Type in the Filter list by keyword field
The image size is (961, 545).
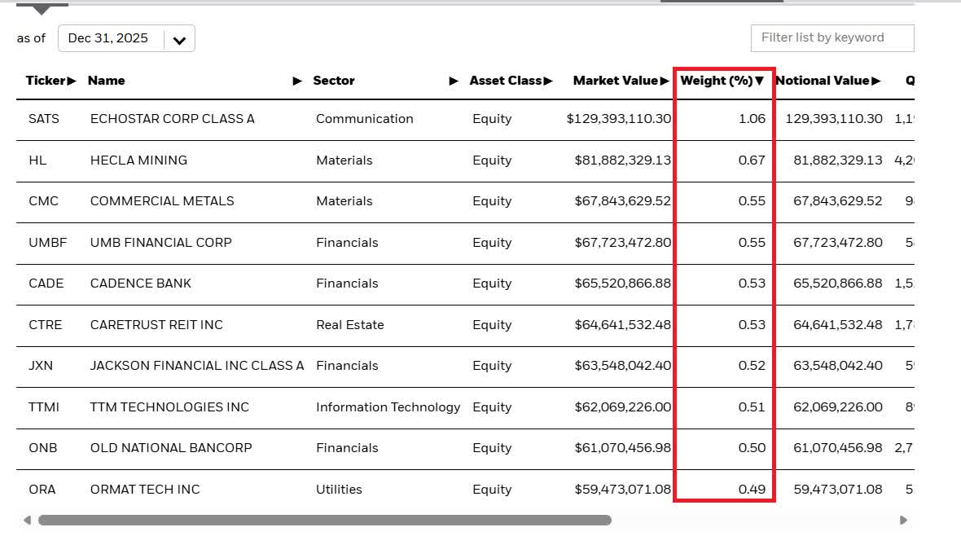click(x=832, y=37)
